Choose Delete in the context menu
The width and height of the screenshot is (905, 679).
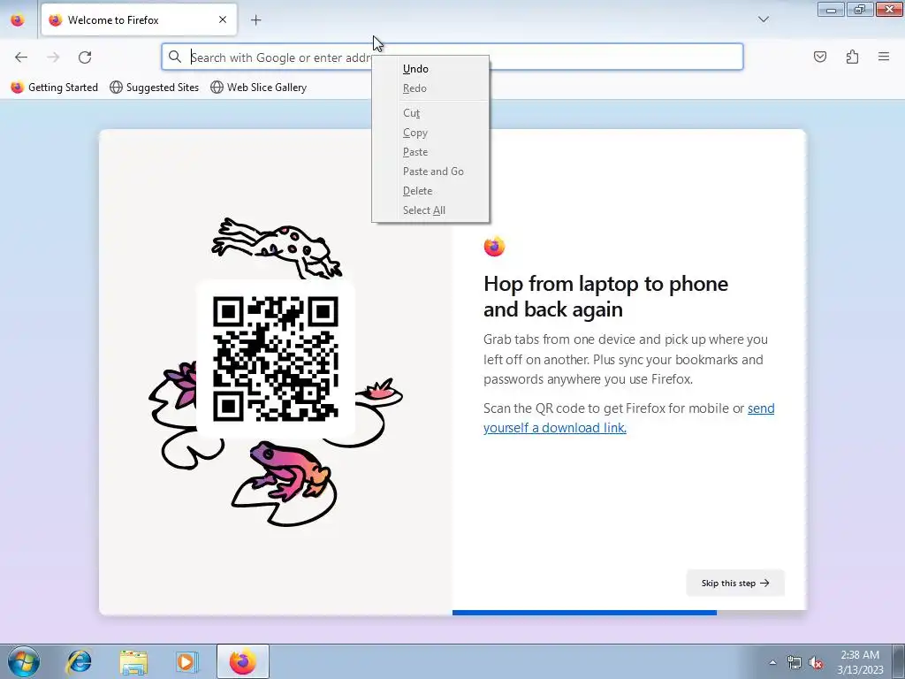(430, 191)
